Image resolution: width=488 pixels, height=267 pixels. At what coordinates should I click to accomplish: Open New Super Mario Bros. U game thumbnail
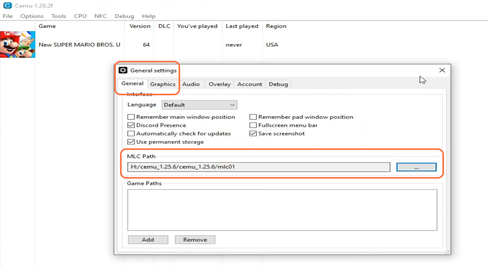18,45
